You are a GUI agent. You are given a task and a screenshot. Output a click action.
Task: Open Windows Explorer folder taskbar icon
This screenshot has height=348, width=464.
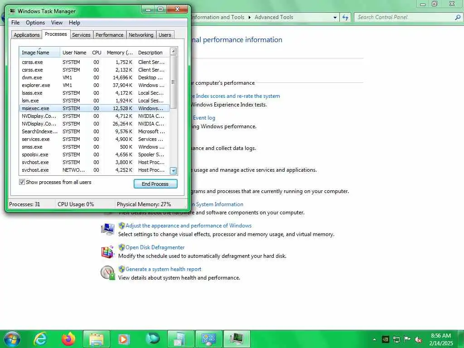(x=97, y=339)
